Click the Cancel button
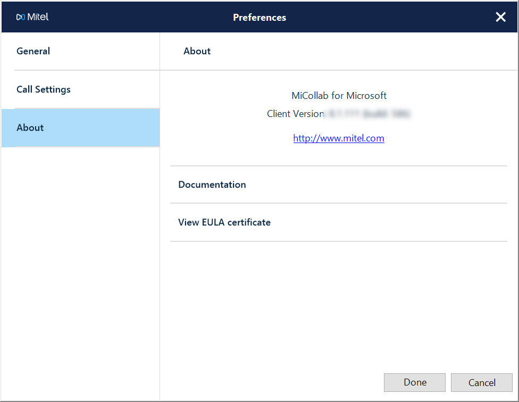The width and height of the screenshot is (519, 402). point(482,382)
